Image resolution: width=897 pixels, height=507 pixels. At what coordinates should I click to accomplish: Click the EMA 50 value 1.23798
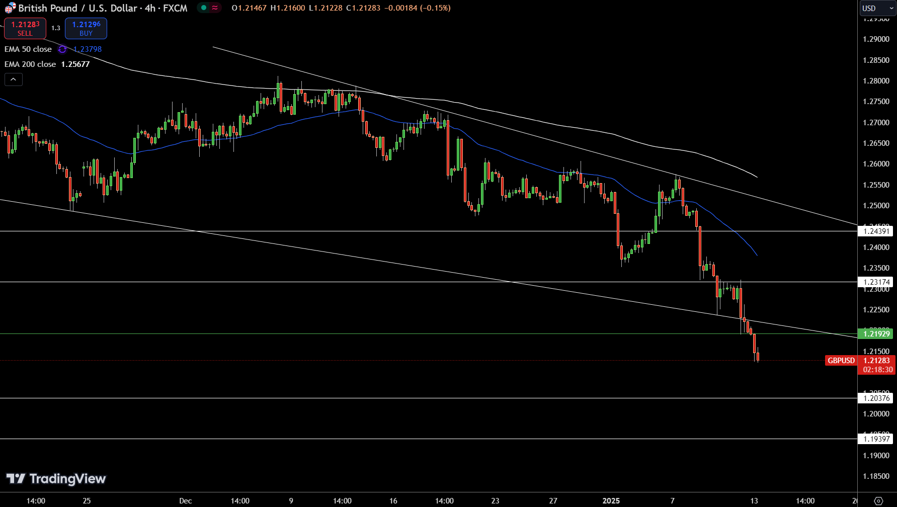(88, 49)
